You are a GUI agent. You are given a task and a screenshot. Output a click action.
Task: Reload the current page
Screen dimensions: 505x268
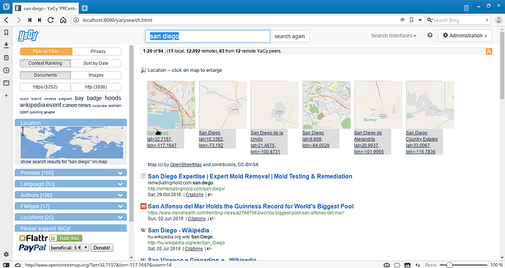pyautogui.click(x=50, y=20)
